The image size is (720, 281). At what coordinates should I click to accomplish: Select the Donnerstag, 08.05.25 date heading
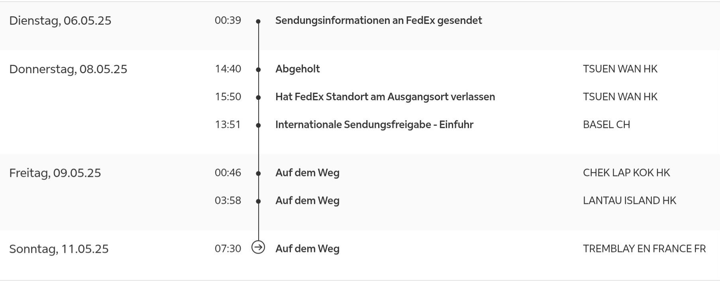pos(68,69)
